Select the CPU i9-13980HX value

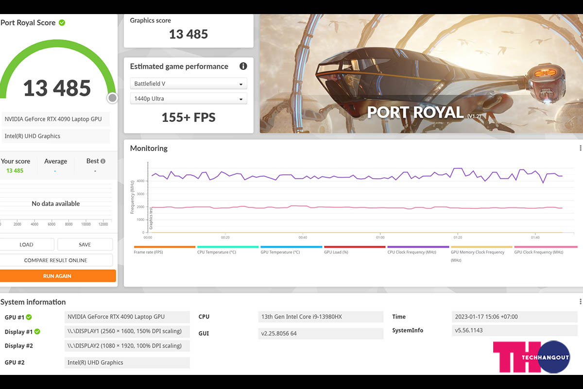tap(320, 317)
